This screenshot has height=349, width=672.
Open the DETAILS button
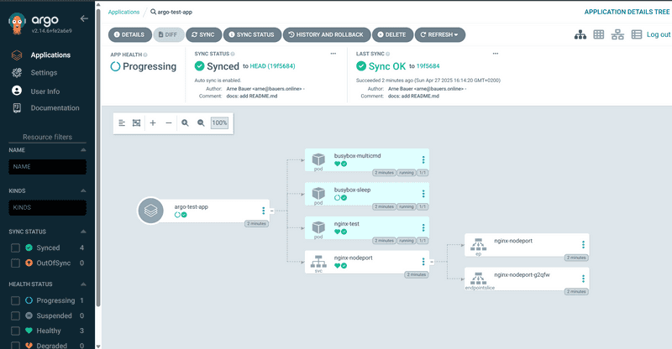tap(129, 34)
